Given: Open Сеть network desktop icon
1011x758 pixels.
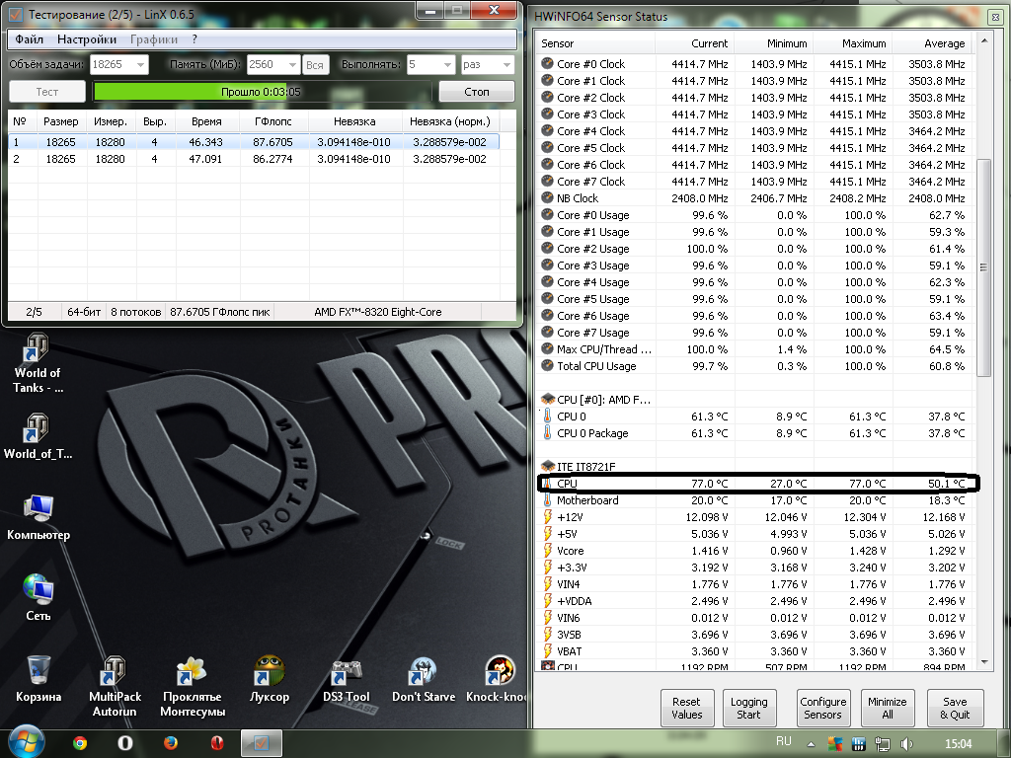Looking at the screenshot, I should click(x=39, y=598).
